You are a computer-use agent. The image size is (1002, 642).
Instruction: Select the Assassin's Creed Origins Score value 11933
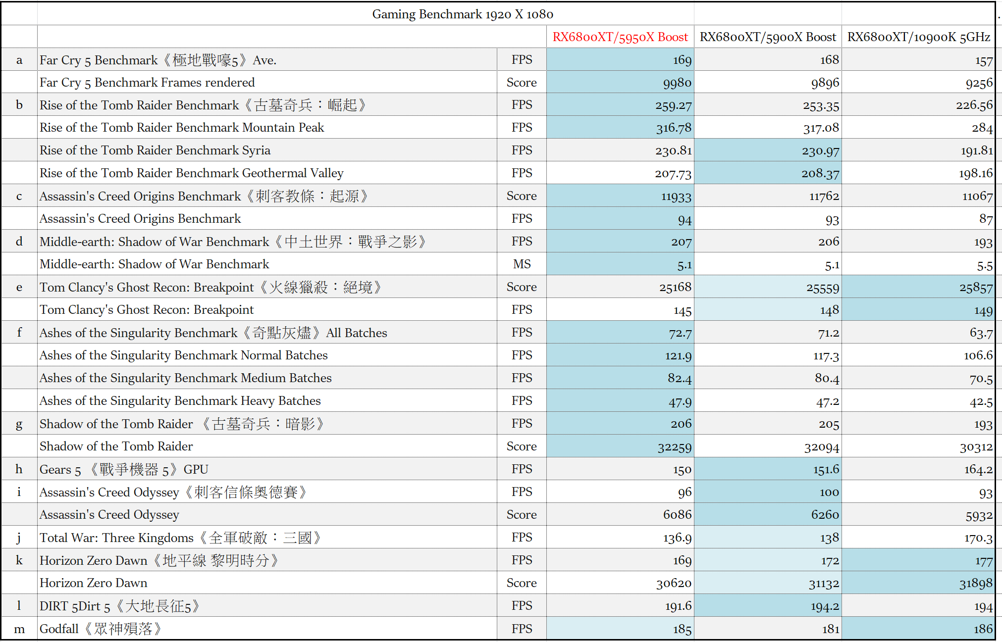click(x=676, y=197)
